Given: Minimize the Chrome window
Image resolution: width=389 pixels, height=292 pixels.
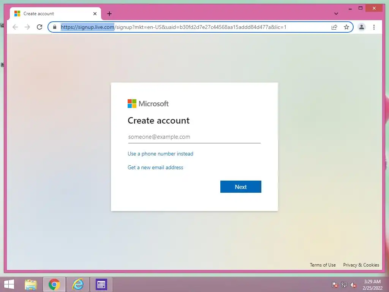Looking at the screenshot, I should (x=350, y=8).
